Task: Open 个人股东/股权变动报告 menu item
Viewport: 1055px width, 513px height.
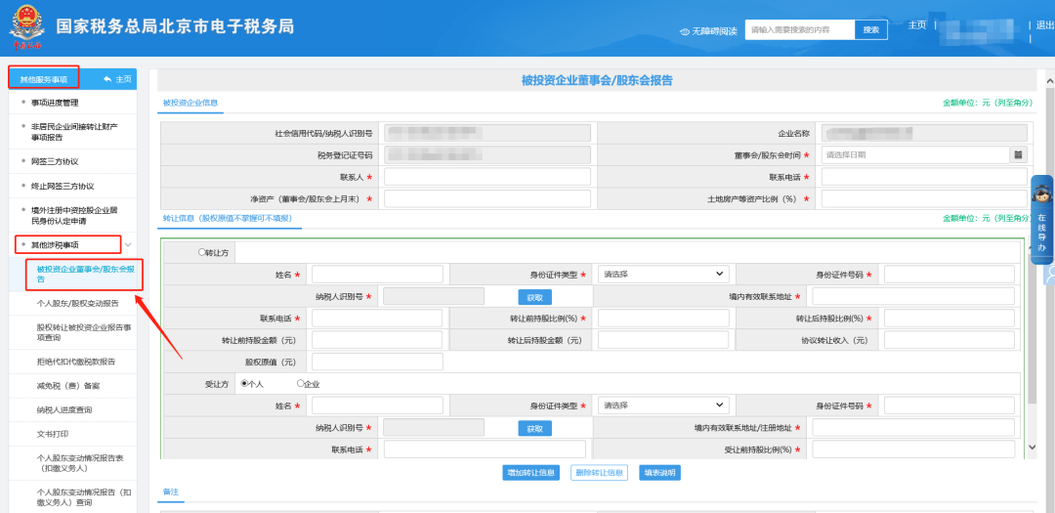Action: 78,304
